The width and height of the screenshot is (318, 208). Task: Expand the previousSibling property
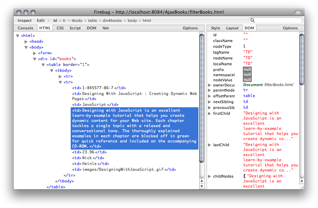[209, 108]
